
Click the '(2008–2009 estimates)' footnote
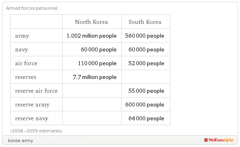(36, 131)
